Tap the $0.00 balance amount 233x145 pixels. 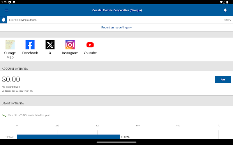coord(11,79)
